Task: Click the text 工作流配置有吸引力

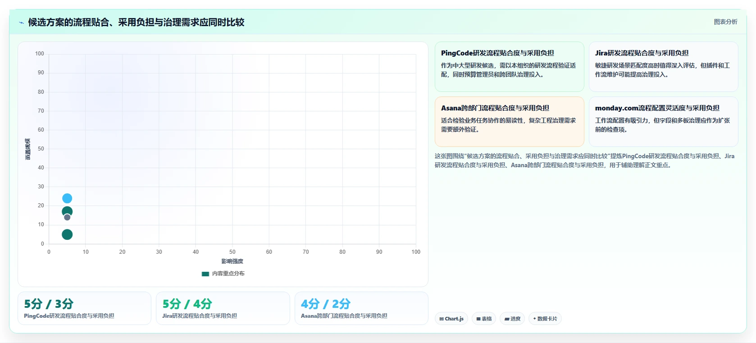Action: click(621, 120)
